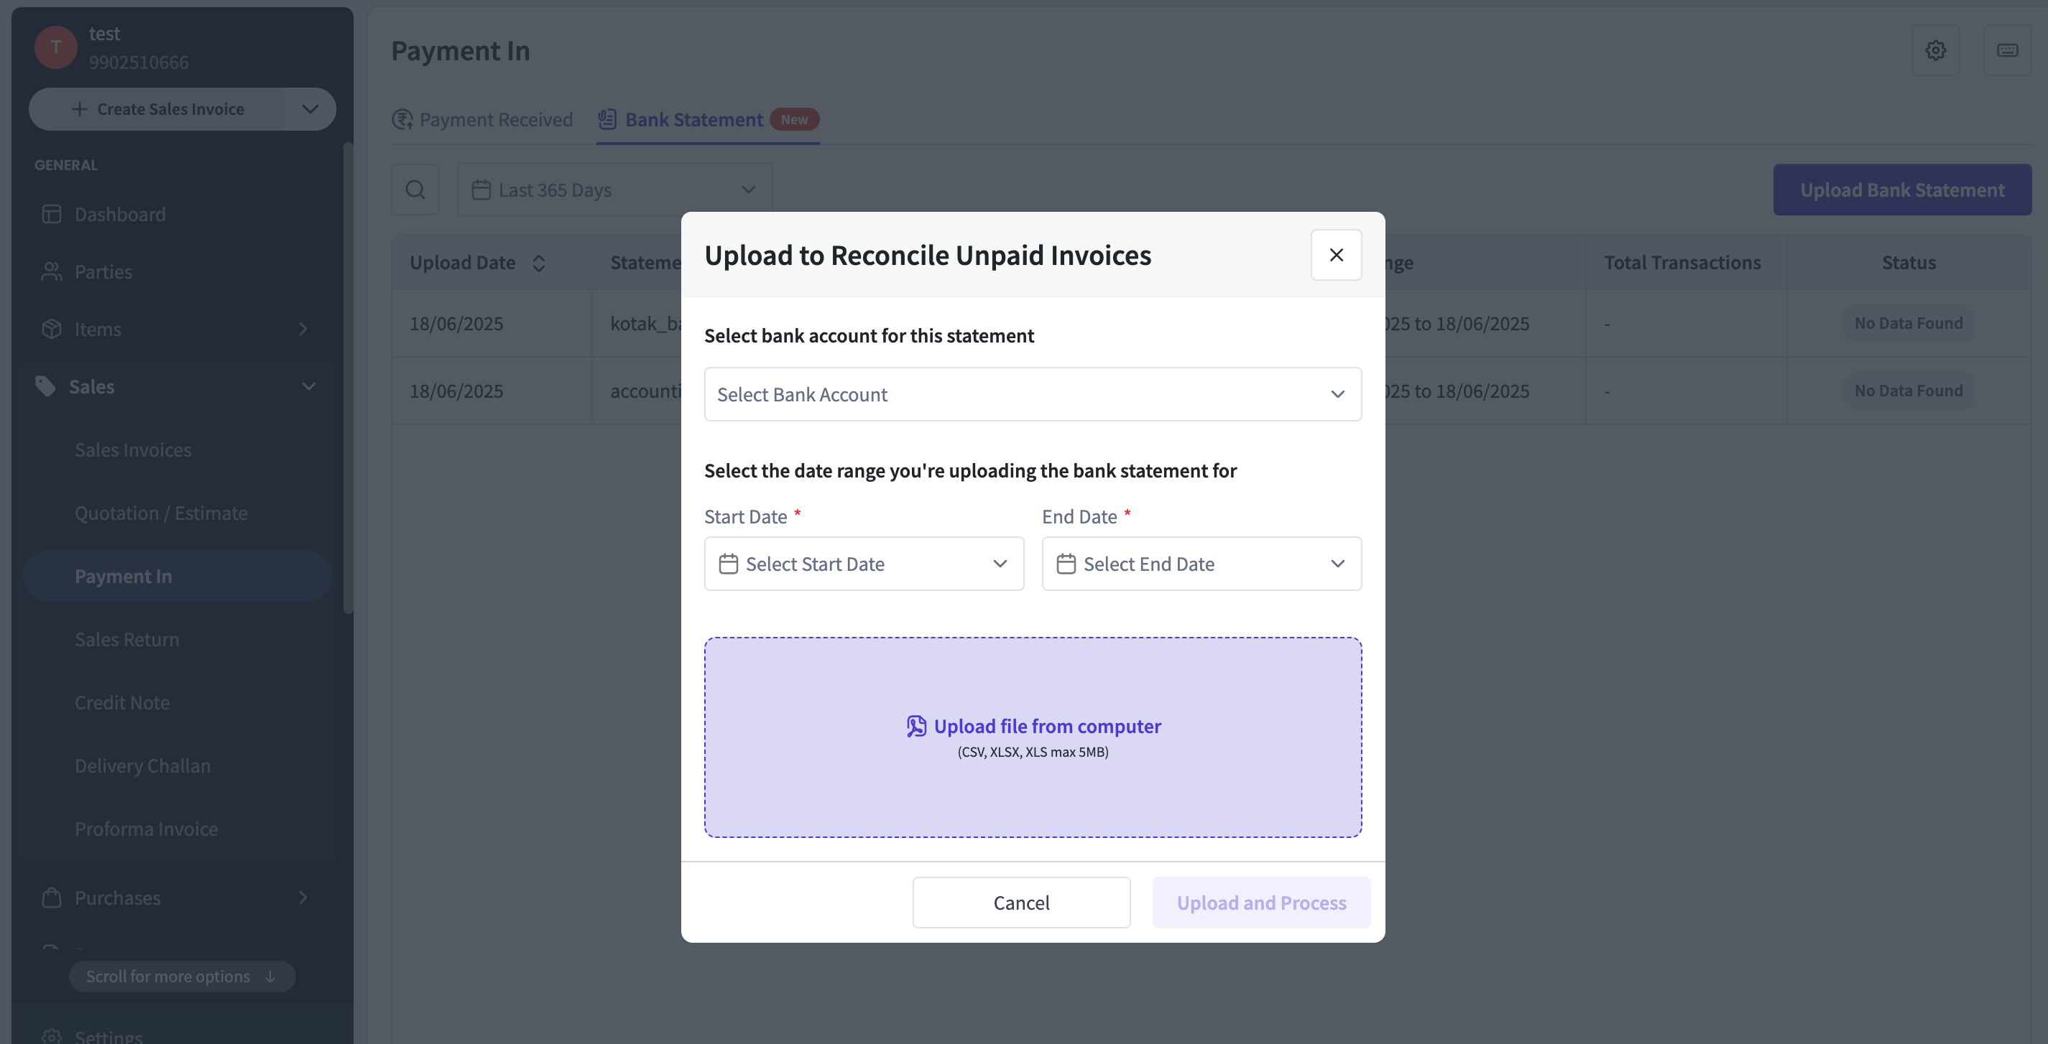
Task: Click the calendar icon in End Date field
Action: pyautogui.click(x=1066, y=564)
